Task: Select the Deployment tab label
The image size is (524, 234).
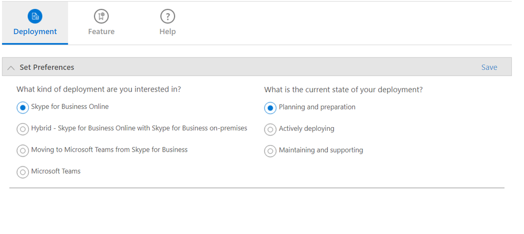Action: click(x=35, y=31)
